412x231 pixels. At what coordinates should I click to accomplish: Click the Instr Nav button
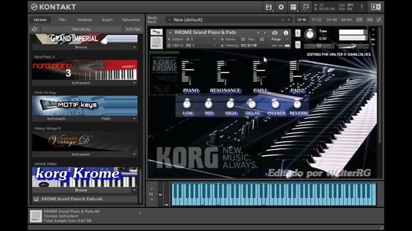[x=133, y=29]
